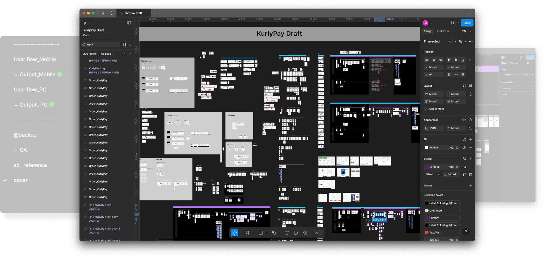Open present options chevron next to play
544x258 pixels.
pos(458,23)
